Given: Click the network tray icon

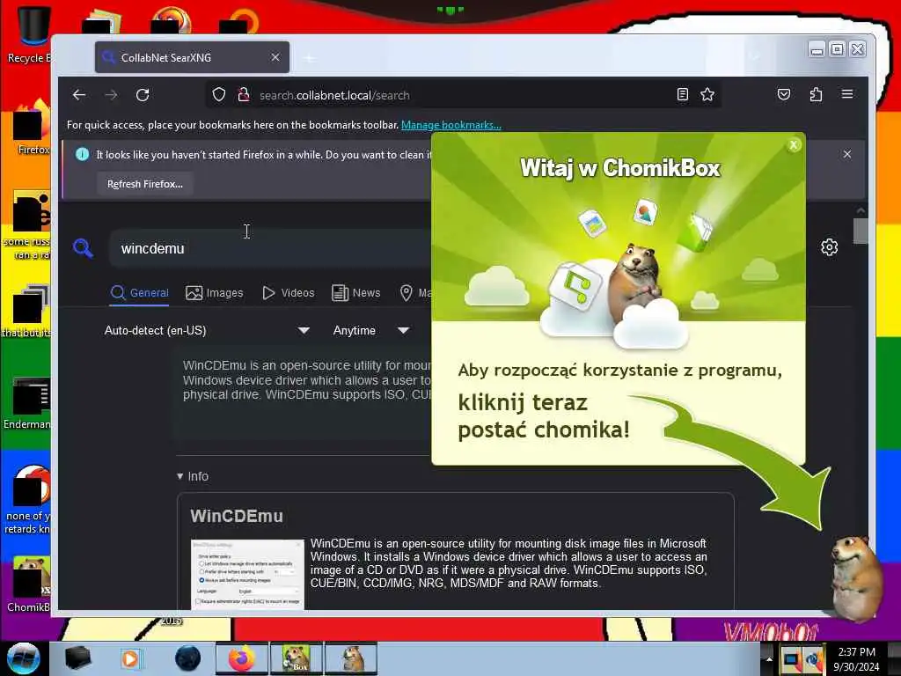Looking at the screenshot, I should coord(791,659).
